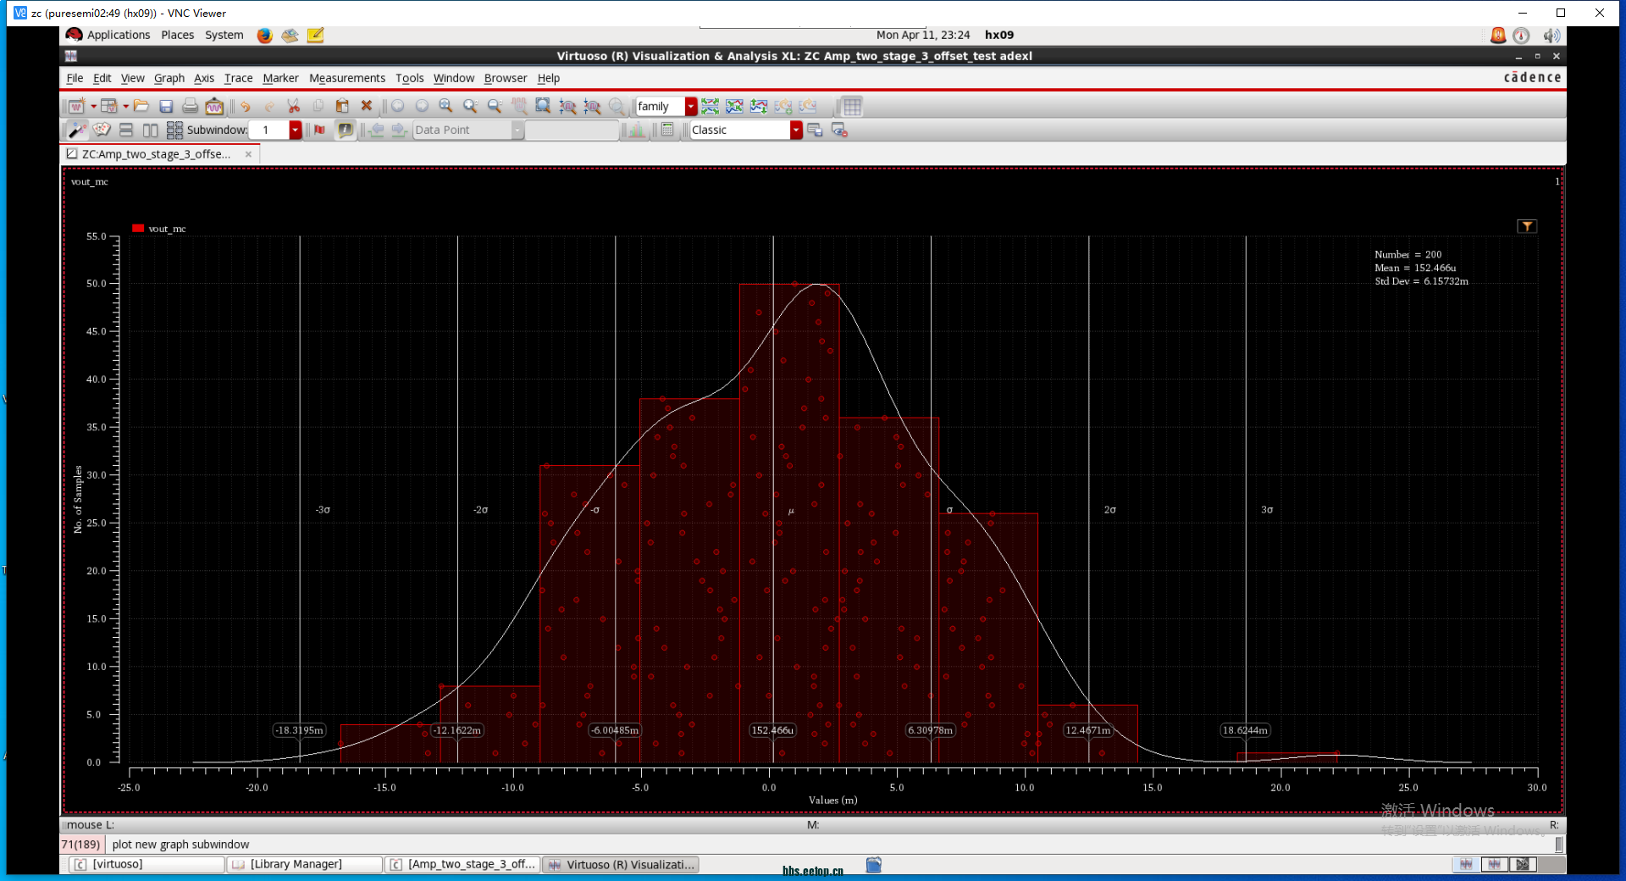Click the save floppy disk icon
This screenshot has height=881, width=1626.
coord(166,106)
